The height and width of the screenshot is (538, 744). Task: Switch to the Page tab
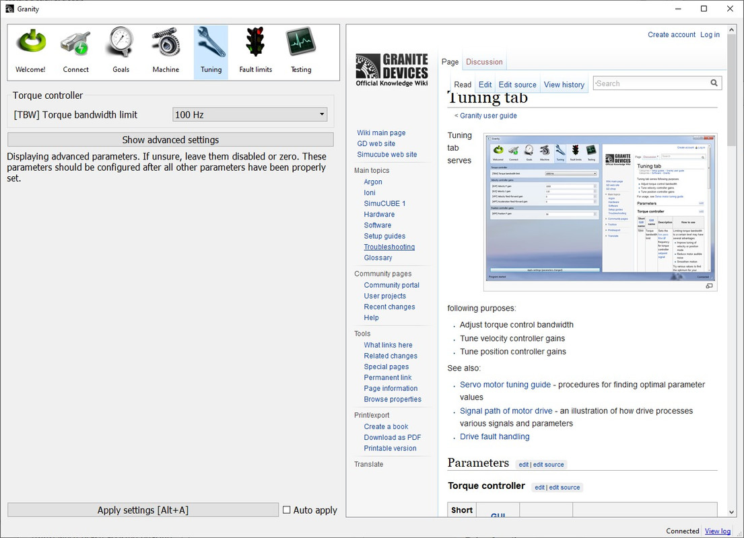pos(450,62)
